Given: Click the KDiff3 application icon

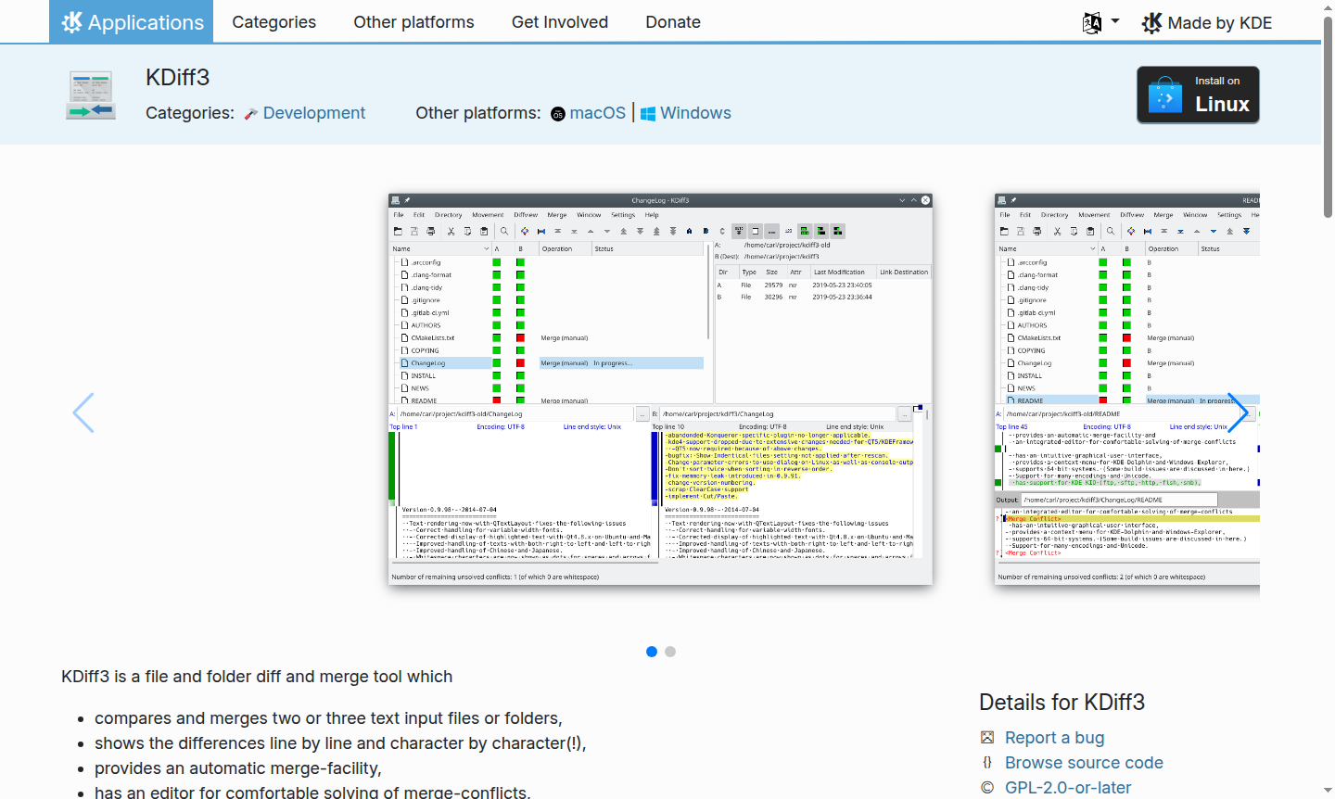Looking at the screenshot, I should point(91,95).
